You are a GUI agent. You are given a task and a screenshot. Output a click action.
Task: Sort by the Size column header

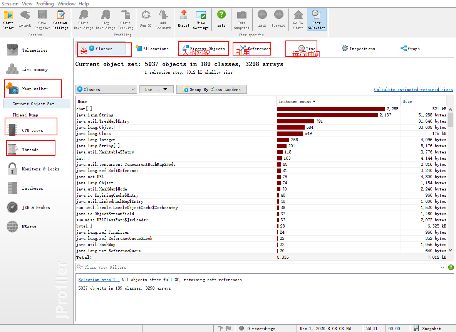423,101
